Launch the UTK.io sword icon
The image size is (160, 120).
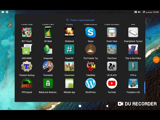pos(133,66)
